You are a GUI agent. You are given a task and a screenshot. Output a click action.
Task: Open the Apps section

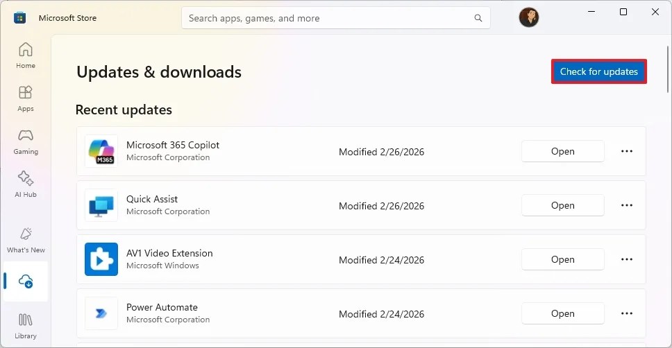coord(26,98)
